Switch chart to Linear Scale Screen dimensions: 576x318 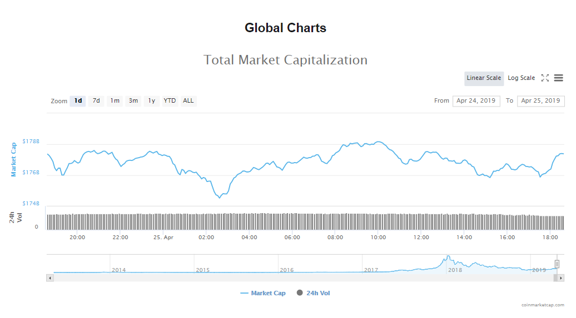coord(484,78)
